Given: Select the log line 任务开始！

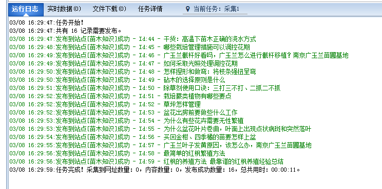Looking at the screenshot, I should 46,23.
